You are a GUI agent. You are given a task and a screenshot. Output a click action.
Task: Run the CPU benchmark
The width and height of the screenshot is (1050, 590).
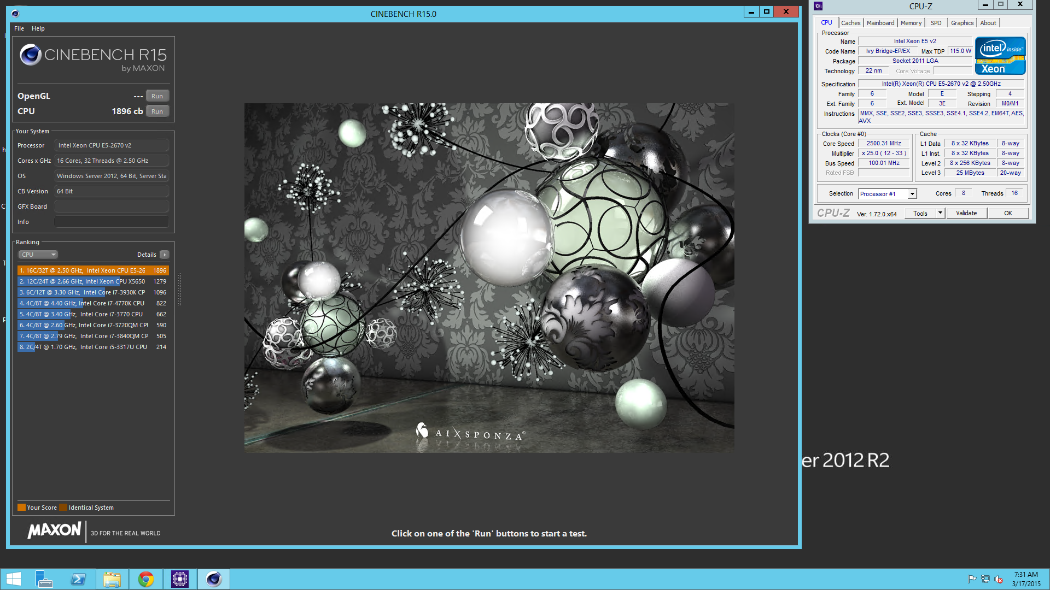[x=157, y=111]
